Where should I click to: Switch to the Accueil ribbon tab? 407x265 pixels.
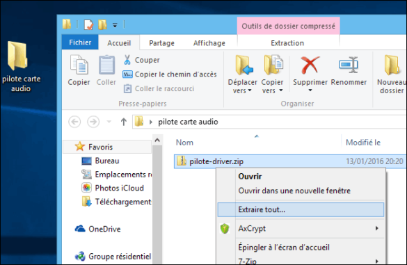click(119, 43)
